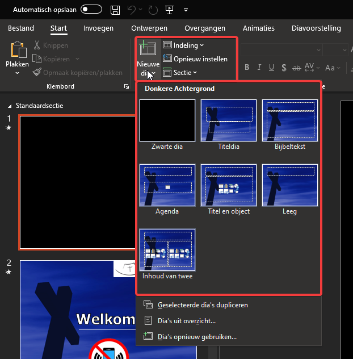Open the Klembord dialog launcher

coord(127,86)
